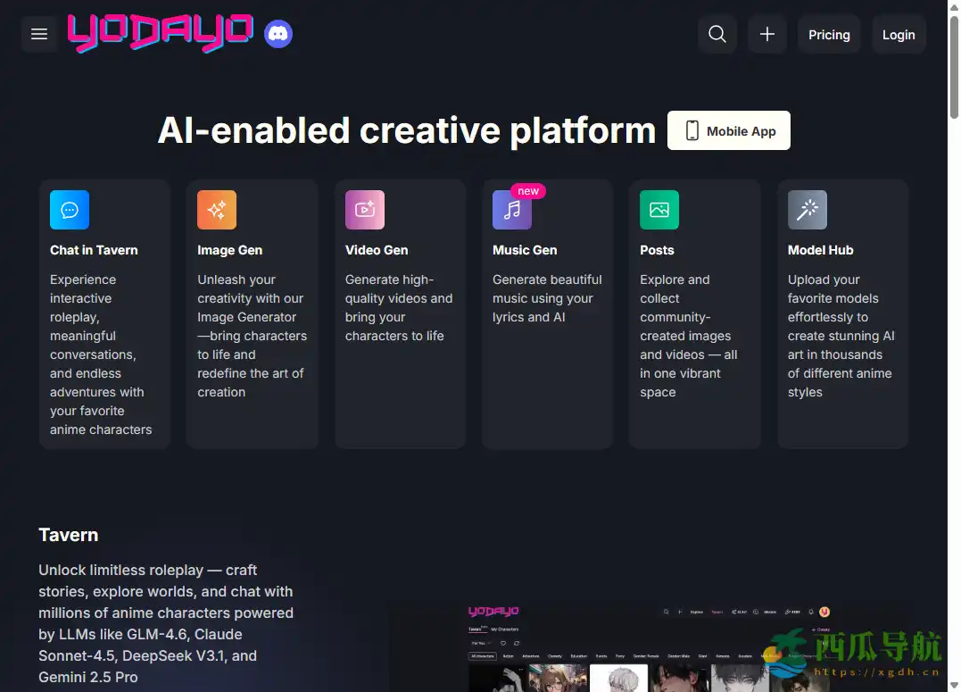Open the For You sort dropdown in the preview
Image resolution: width=961 pixels, height=692 pixels.
pos(480,644)
